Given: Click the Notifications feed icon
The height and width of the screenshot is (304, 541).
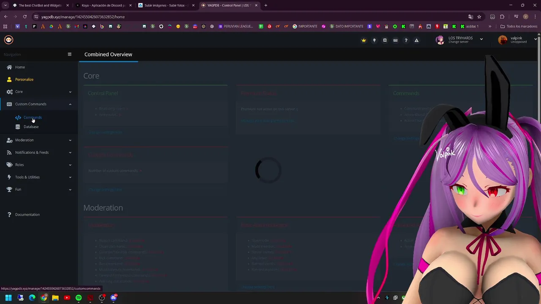Looking at the screenshot, I should click(9, 152).
